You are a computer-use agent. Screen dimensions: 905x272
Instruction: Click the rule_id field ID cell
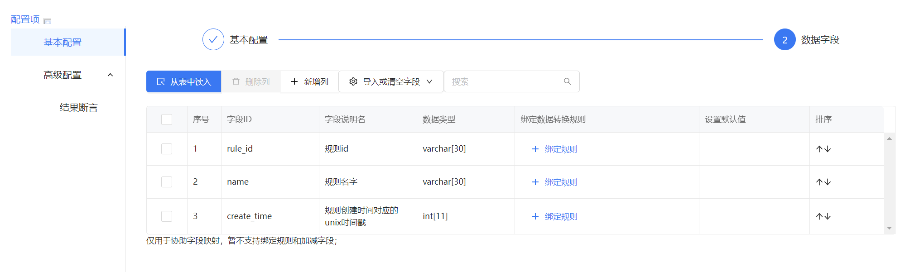click(x=270, y=149)
